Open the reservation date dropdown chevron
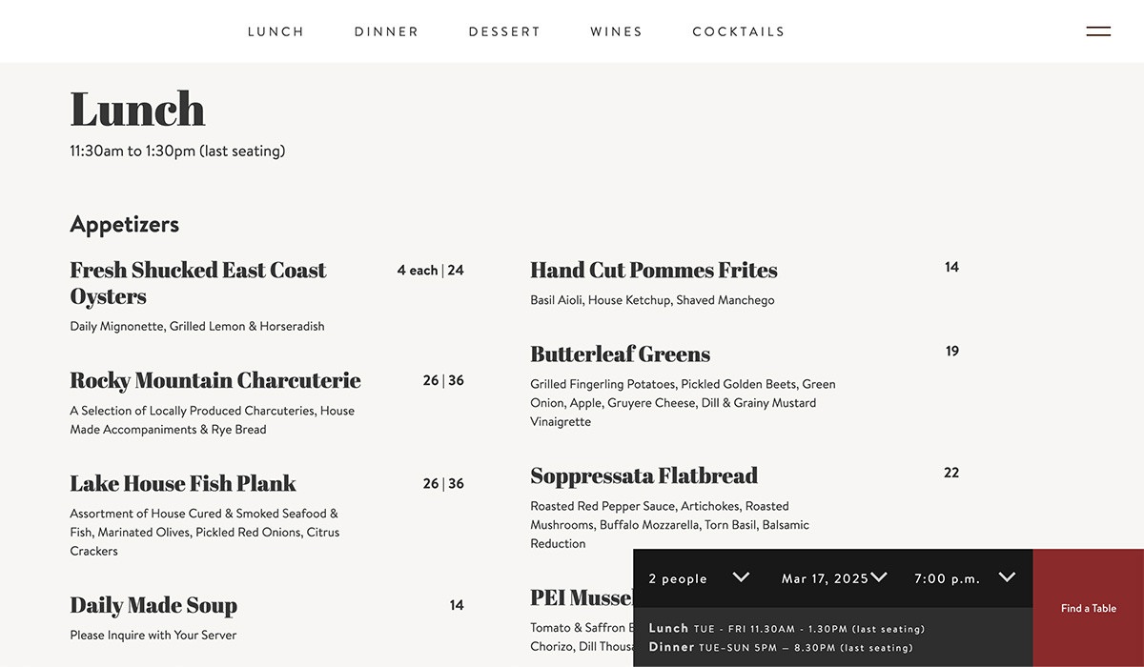This screenshot has width=1144, height=667. 879,577
